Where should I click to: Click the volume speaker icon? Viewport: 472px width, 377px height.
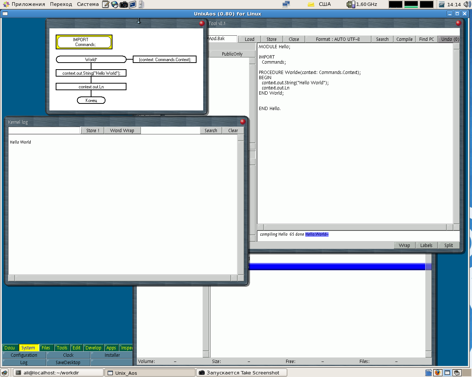(467, 4)
